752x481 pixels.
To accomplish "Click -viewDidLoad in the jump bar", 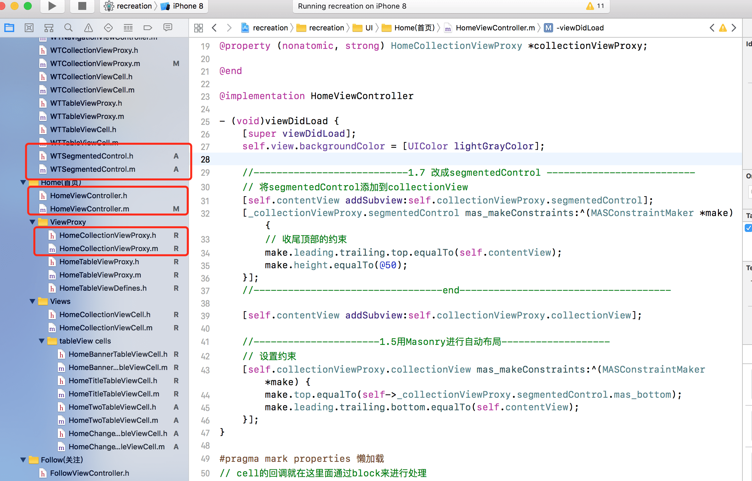I will 581,28.
